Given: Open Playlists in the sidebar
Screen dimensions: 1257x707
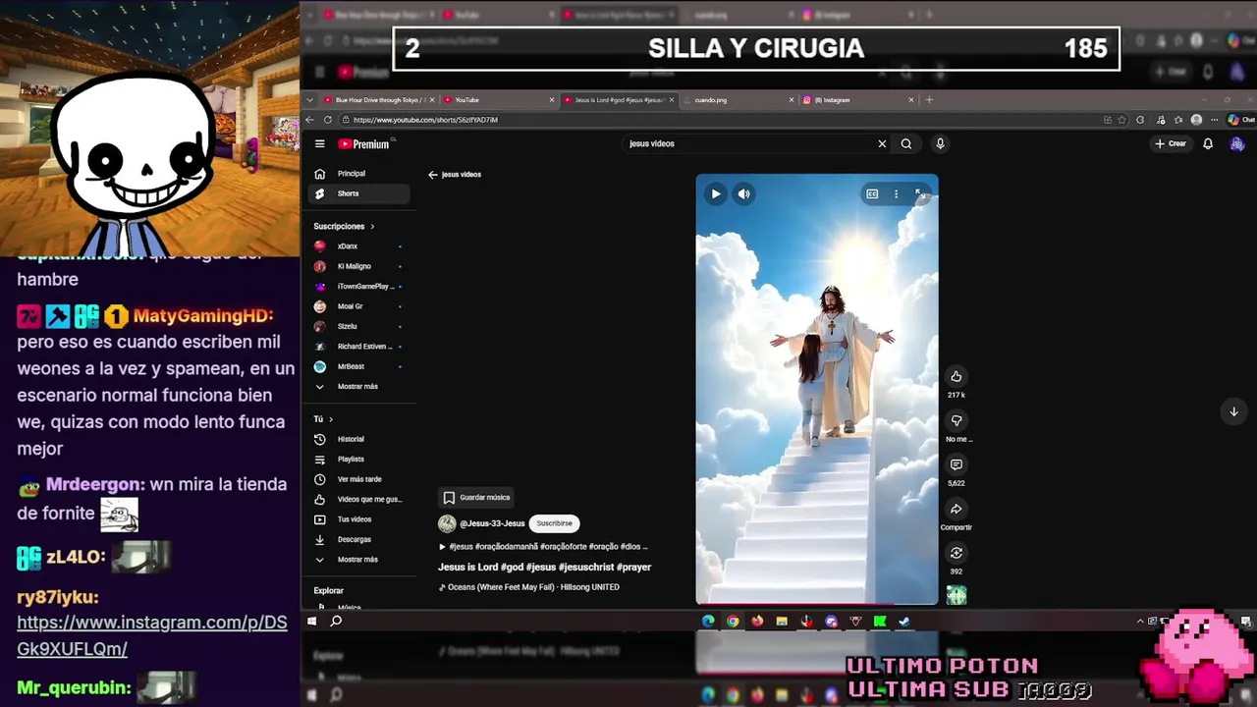Looking at the screenshot, I should [360, 460].
